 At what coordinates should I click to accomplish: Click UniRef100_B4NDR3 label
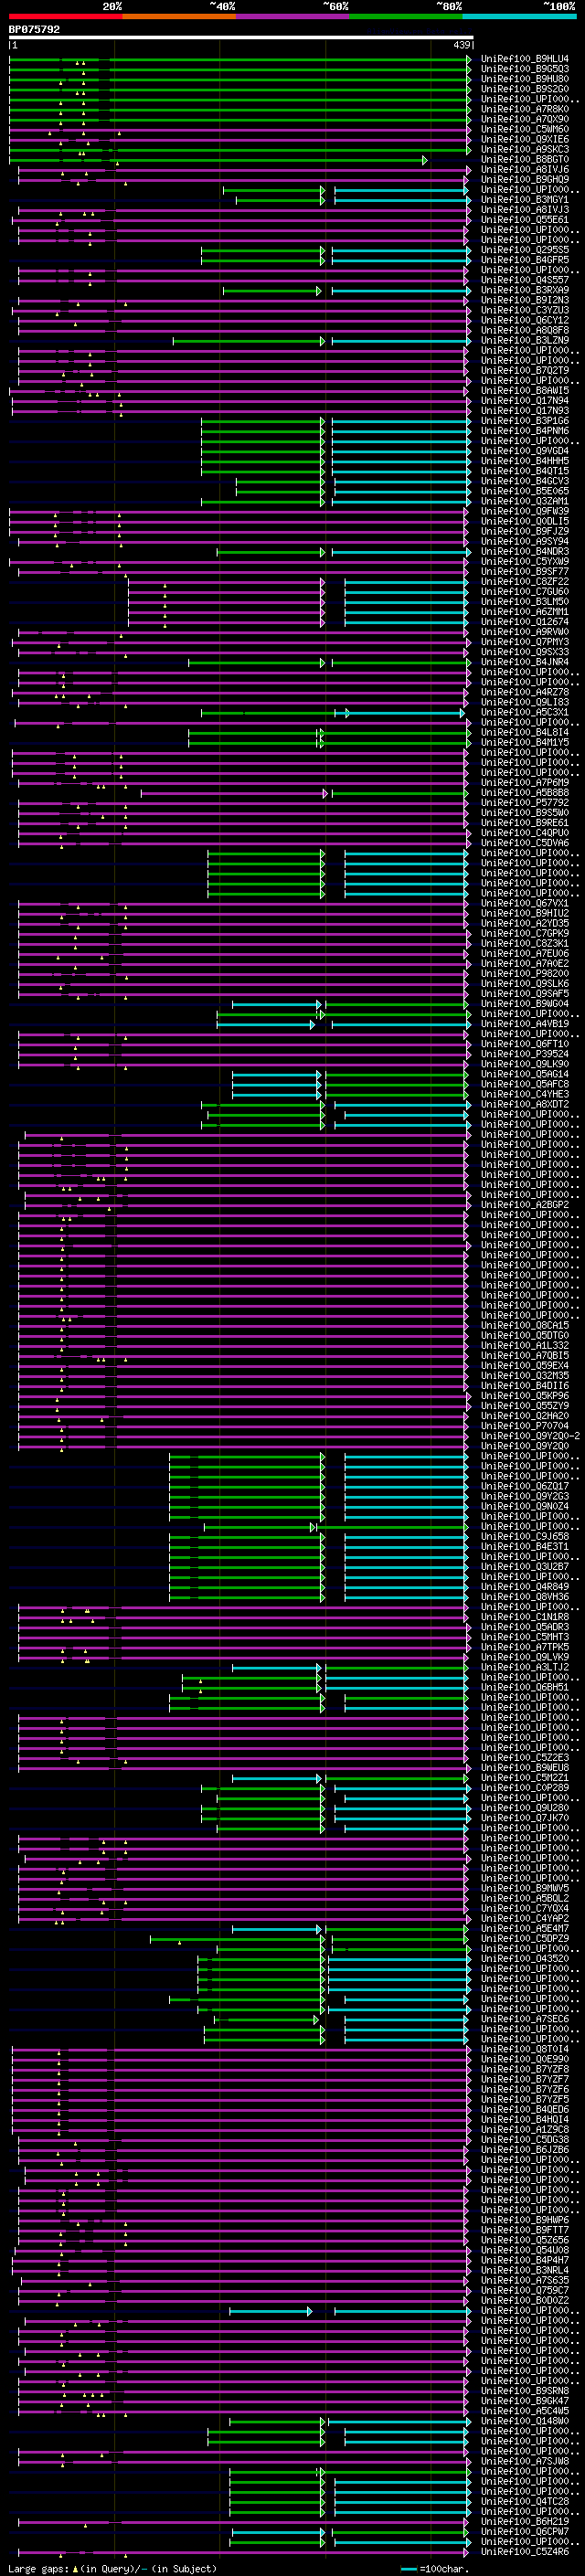tap(524, 552)
